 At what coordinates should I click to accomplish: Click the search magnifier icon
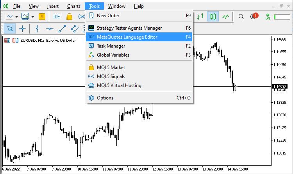[x=241, y=16]
